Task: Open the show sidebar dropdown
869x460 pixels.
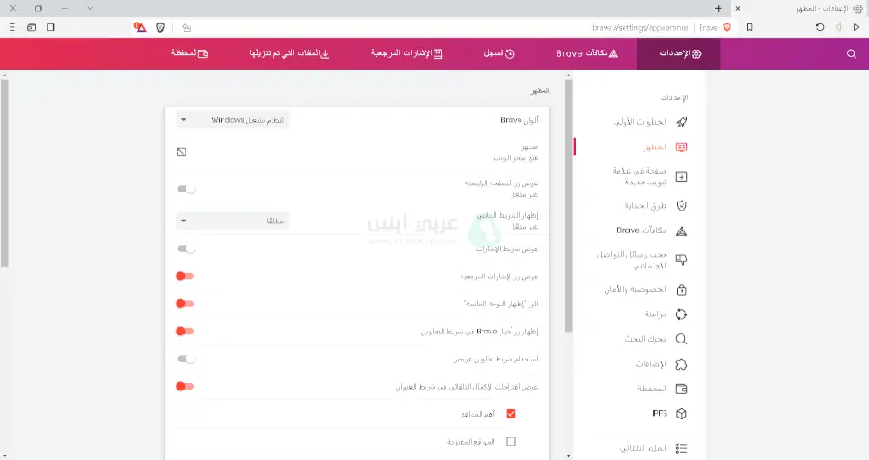Action: (233, 221)
